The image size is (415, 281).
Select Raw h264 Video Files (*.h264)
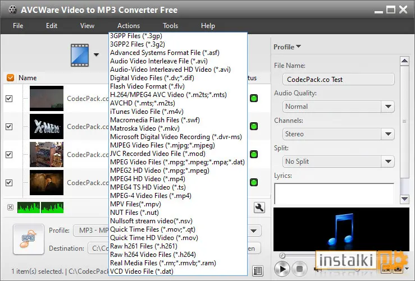point(178,254)
